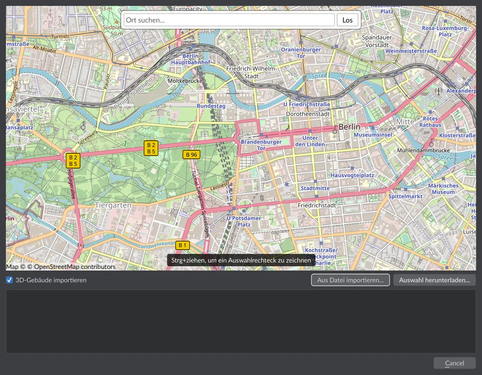Select the Bundestag label on the map
Viewport: 482px width, 375px height.
(x=211, y=106)
